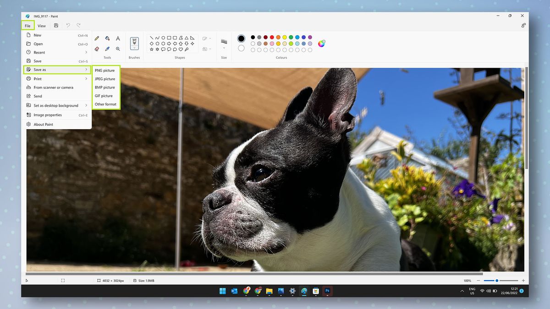Screen dimensions: 550x309
Task: Select JPEG picture from the Save as submenu
Action: pos(105,79)
